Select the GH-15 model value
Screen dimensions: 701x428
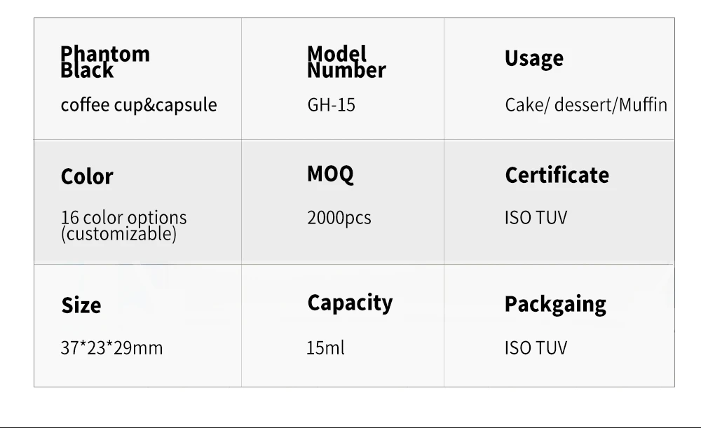pos(332,106)
